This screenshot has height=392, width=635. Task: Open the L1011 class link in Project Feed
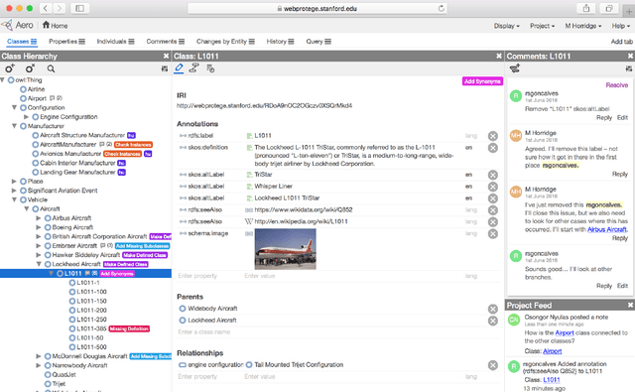(x=552, y=380)
